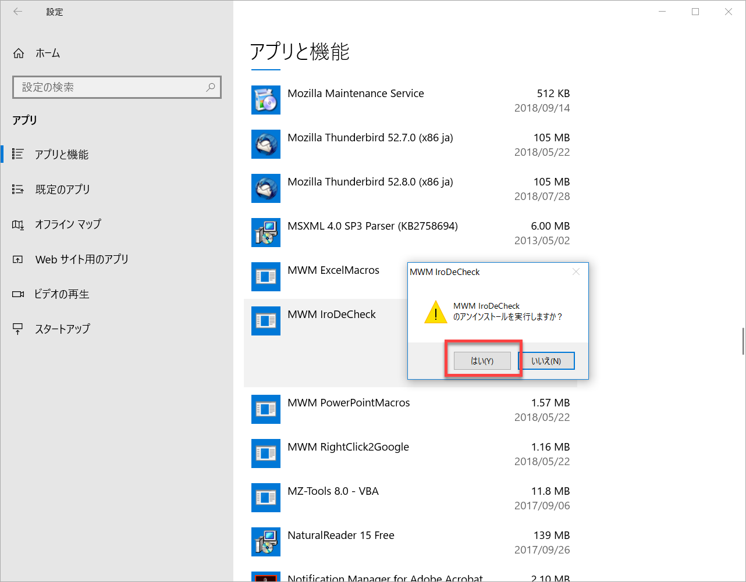This screenshot has height=582, width=746.
Task: Click the back arrow in settings title bar
Action: click(x=18, y=12)
